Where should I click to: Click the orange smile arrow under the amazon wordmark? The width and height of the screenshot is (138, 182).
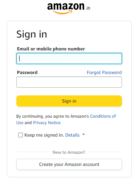(x=62, y=12)
